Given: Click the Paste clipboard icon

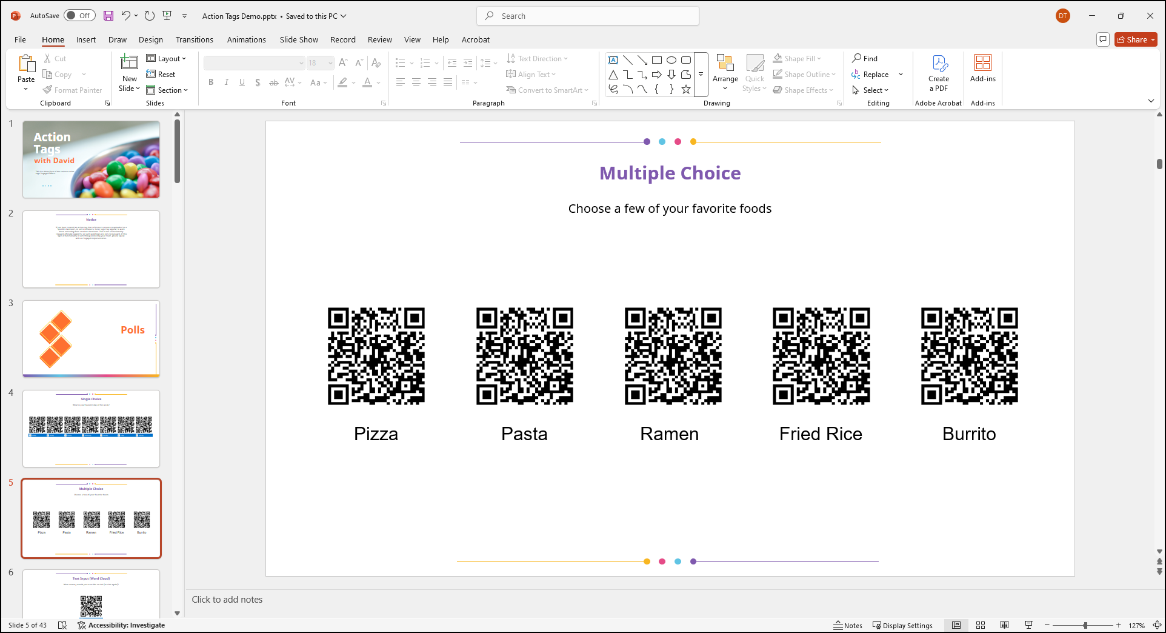Looking at the screenshot, I should 26,63.
